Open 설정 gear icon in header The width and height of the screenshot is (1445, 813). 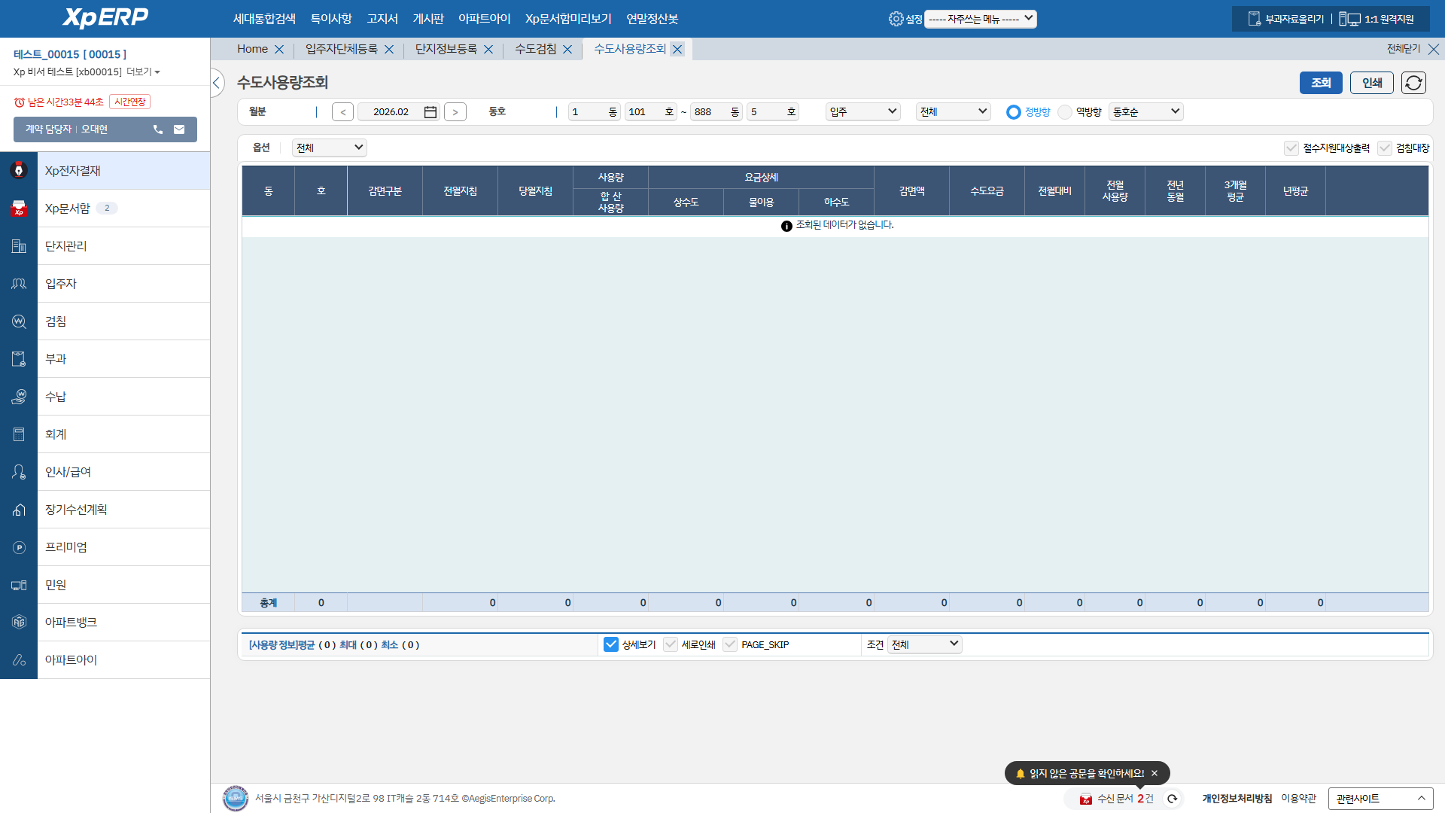coord(896,19)
